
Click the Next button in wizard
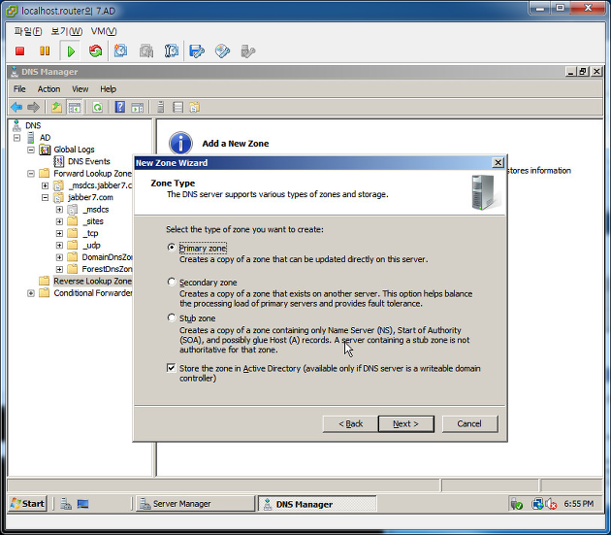tap(405, 423)
